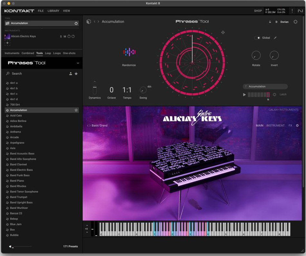This screenshot has width=306, height=256.
Task: Click the previous preset arrow in header
Action: click(95, 22)
